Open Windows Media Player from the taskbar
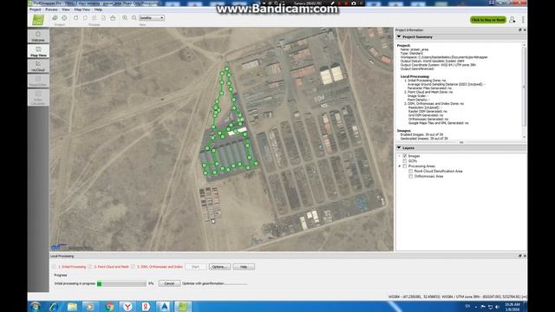This screenshot has width=555, height=312. point(90,307)
